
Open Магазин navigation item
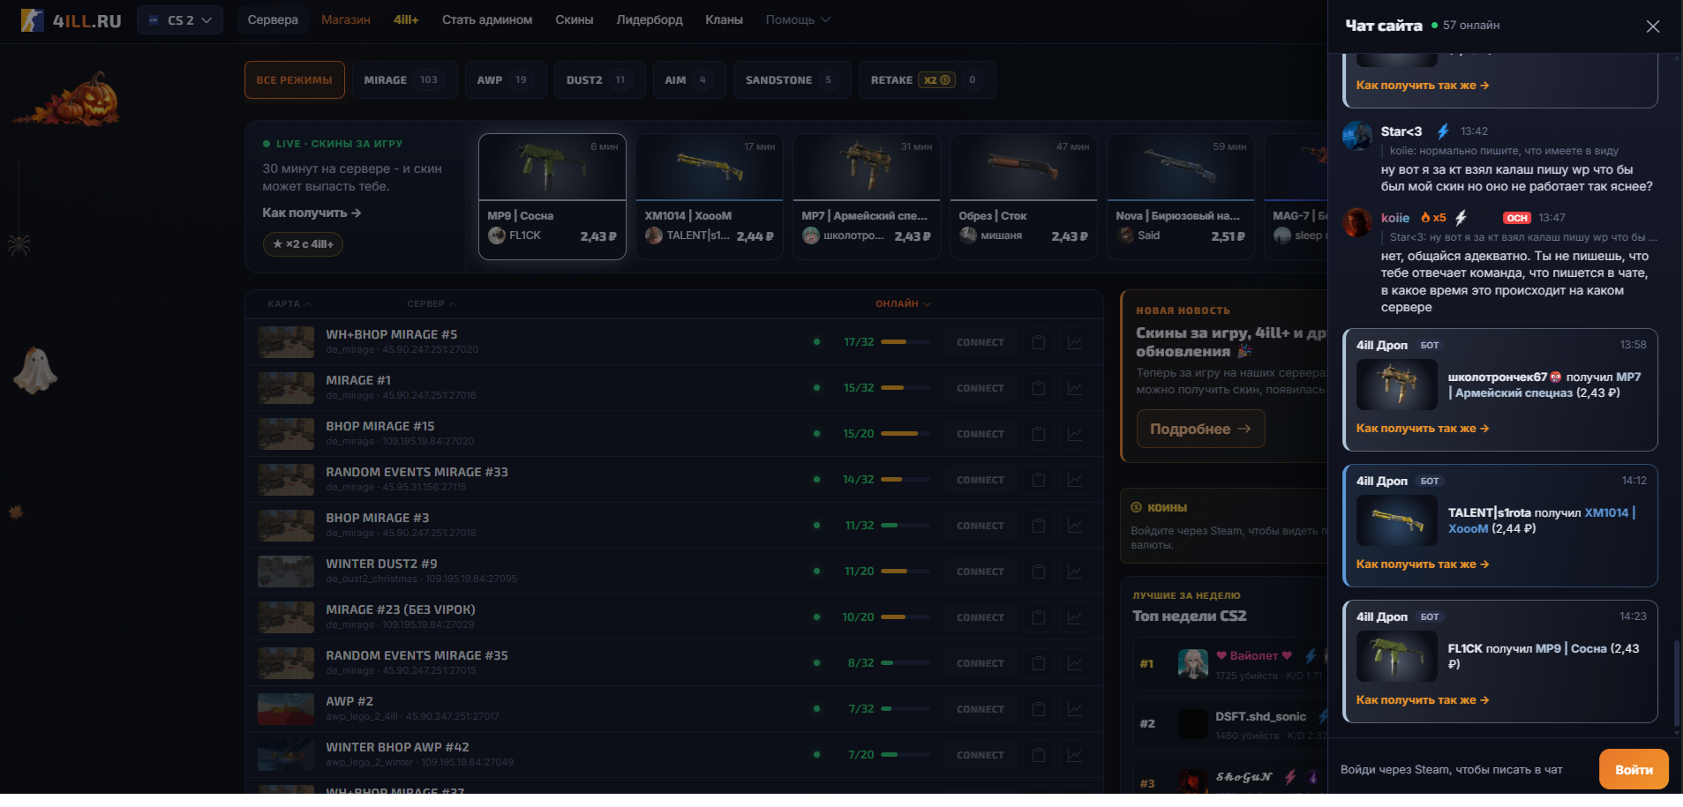pyautogui.click(x=346, y=19)
